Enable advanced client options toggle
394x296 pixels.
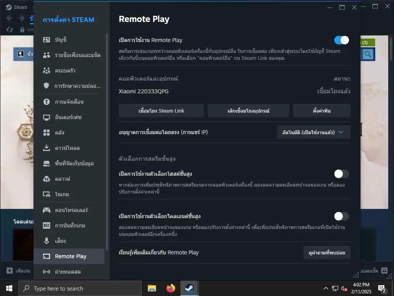coord(342,216)
